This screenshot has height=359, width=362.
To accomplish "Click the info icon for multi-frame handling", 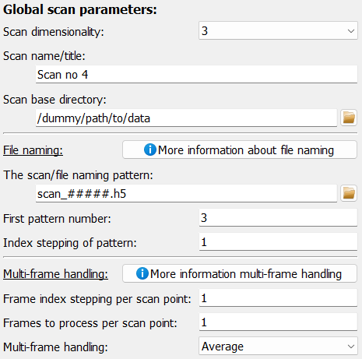I will tap(142, 273).
